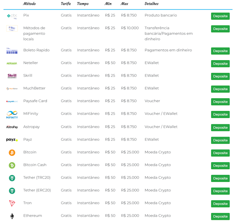
Task: Click the 'Voucher' detail for Paysafe Card
Action: (x=152, y=101)
